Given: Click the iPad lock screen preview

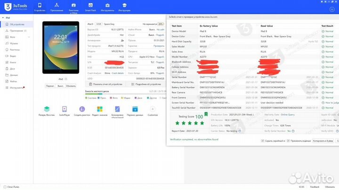Looking at the screenshot, I should (x=61, y=47).
